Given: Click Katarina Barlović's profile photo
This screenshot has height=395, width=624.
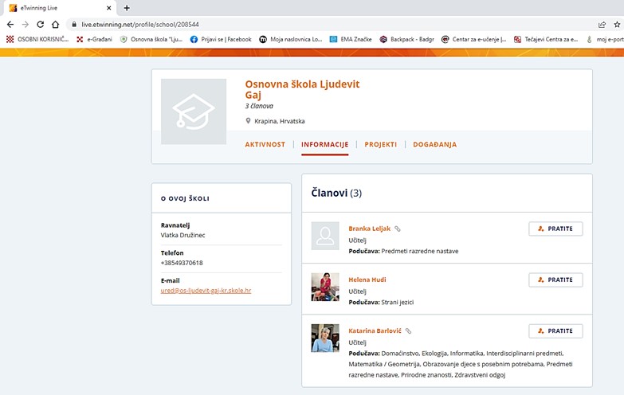Looking at the screenshot, I should (325, 338).
